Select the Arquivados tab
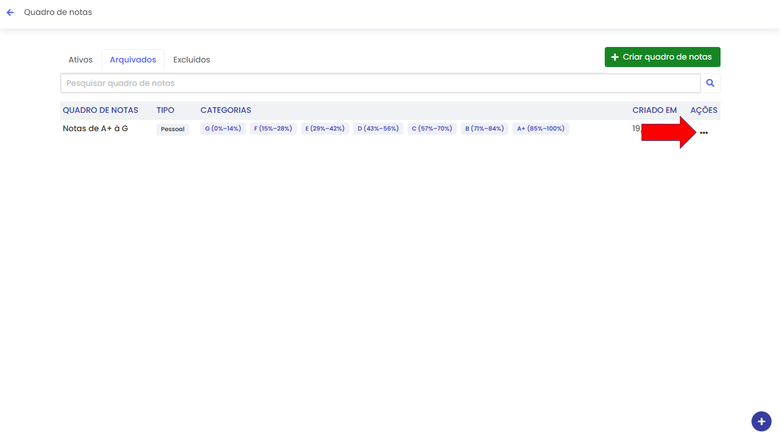Screen dimensions: 783x440 133,60
